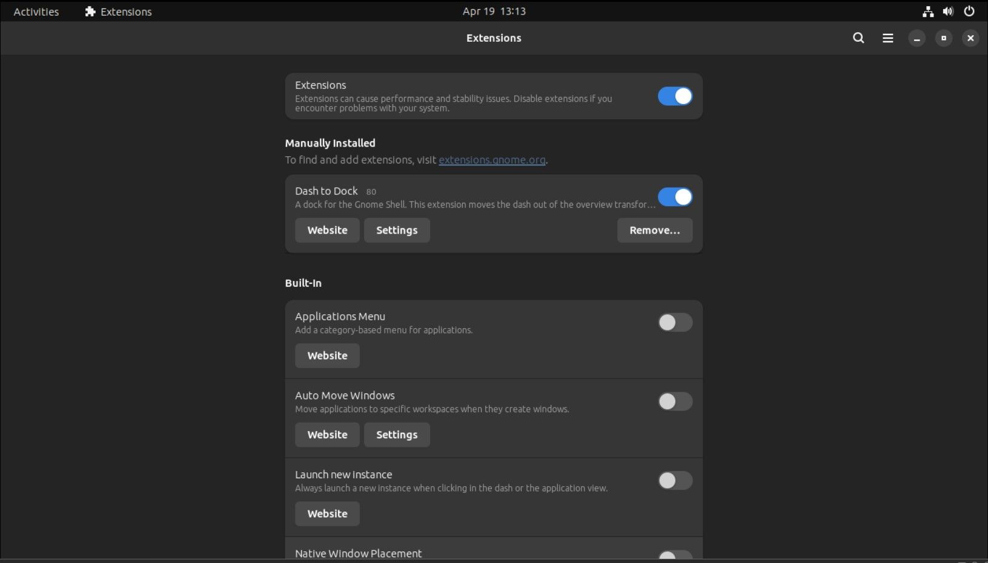Open the Activities overview

pyautogui.click(x=35, y=11)
